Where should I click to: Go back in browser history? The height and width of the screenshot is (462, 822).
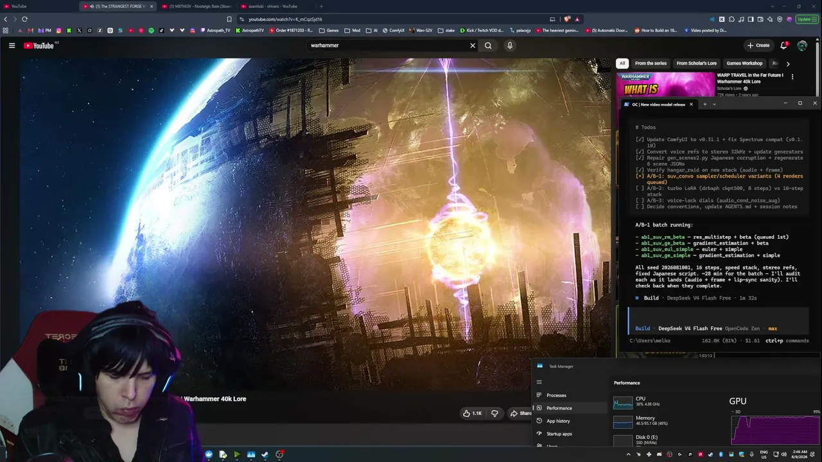6,19
